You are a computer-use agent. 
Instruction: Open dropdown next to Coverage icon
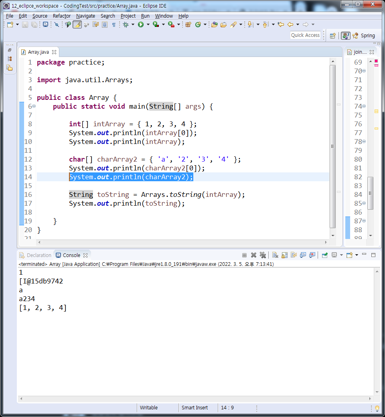[163, 25]
